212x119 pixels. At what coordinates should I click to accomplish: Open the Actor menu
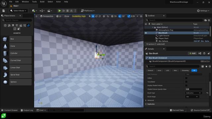tap(58, 2)
